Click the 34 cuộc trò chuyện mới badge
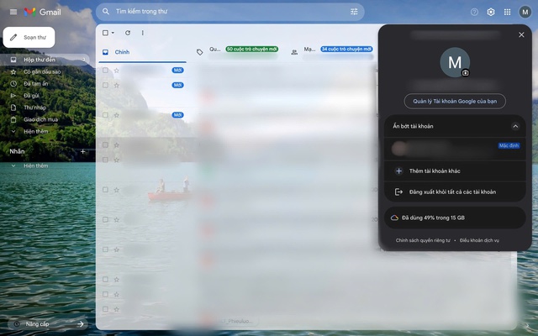 point(346,49)
